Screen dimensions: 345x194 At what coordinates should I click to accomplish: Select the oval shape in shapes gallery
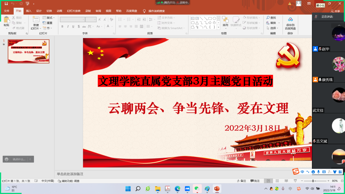(x=214, y=18)
